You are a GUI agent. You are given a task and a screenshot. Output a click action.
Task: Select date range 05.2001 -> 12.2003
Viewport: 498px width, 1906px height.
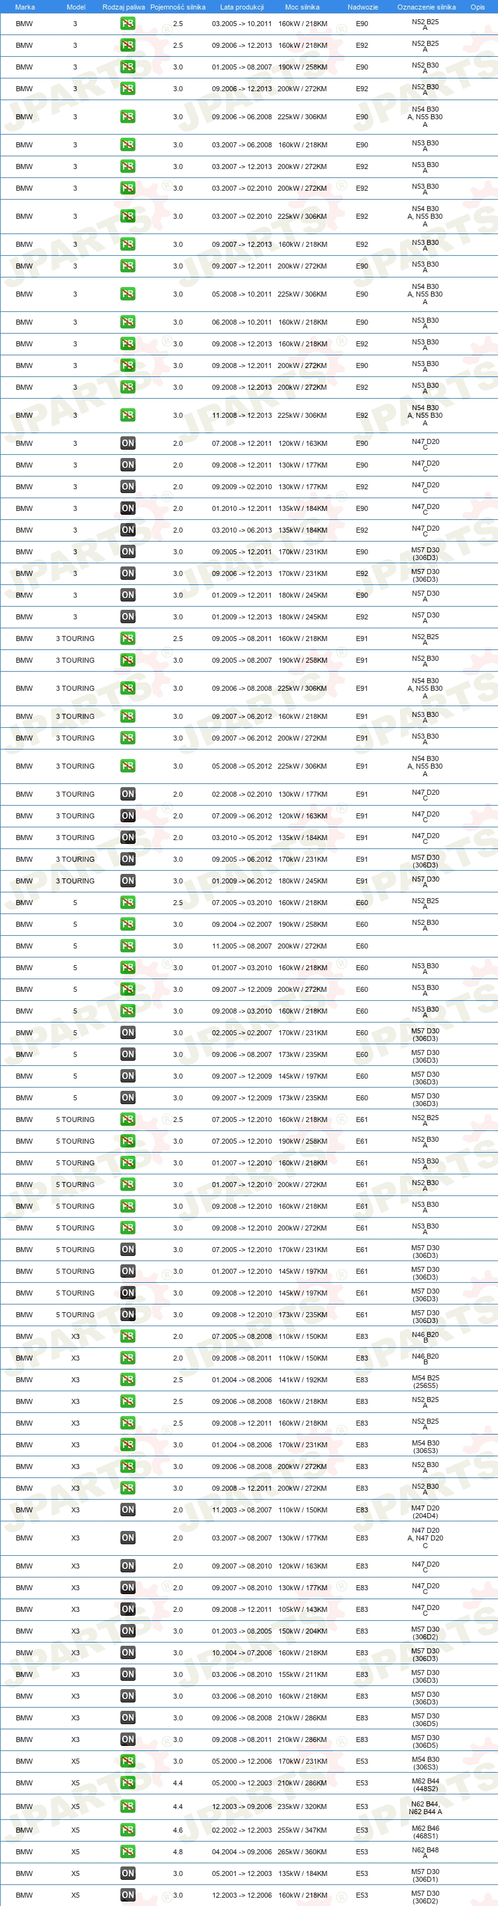[241, 1873]
